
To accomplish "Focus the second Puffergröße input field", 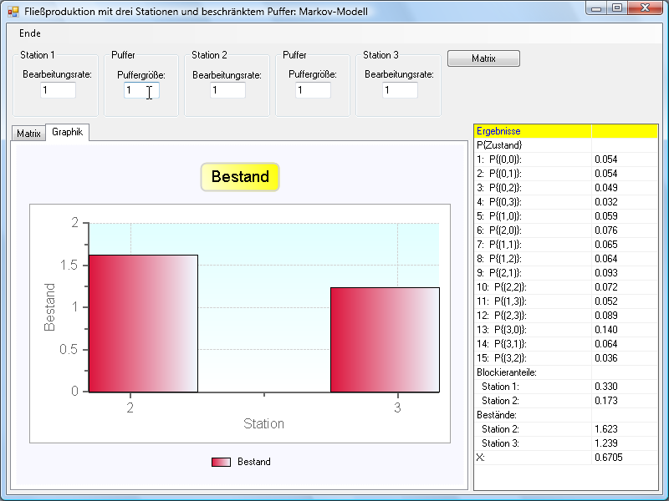I will 313,90.
